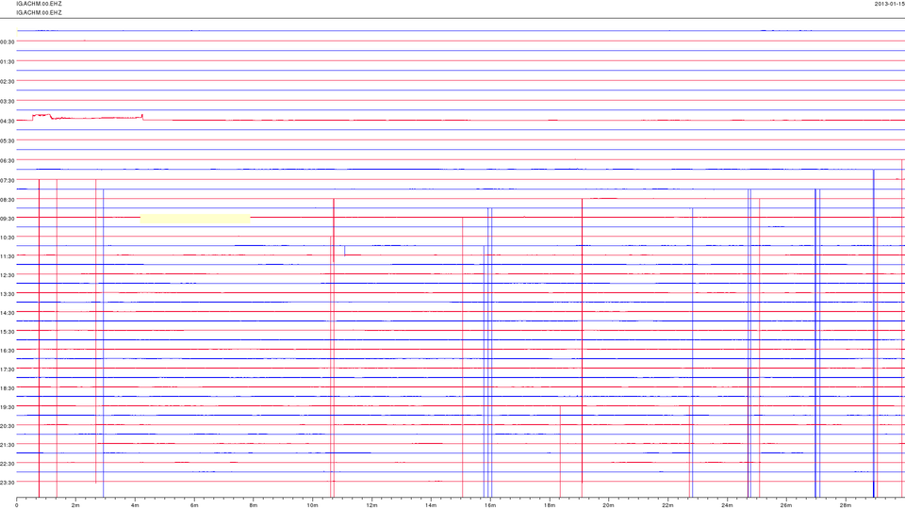
Task: Select the 21:30 time row label
Action: click(8, 445)
